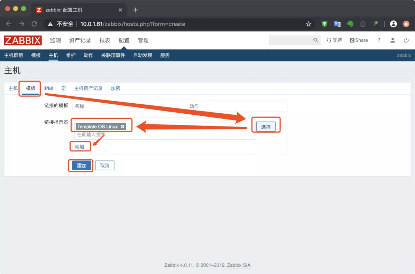
Task: Open Zabbix help question mark
Action: [379, 40]
